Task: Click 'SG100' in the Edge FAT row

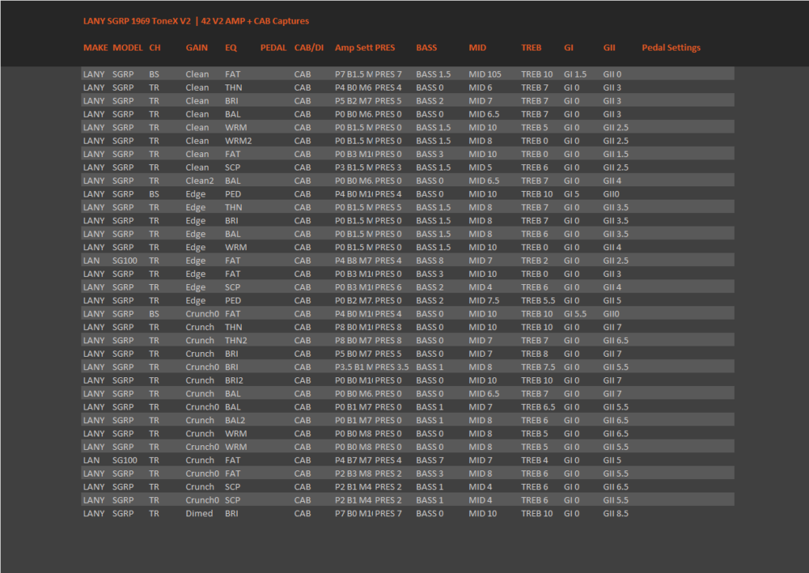Action: 125,260
